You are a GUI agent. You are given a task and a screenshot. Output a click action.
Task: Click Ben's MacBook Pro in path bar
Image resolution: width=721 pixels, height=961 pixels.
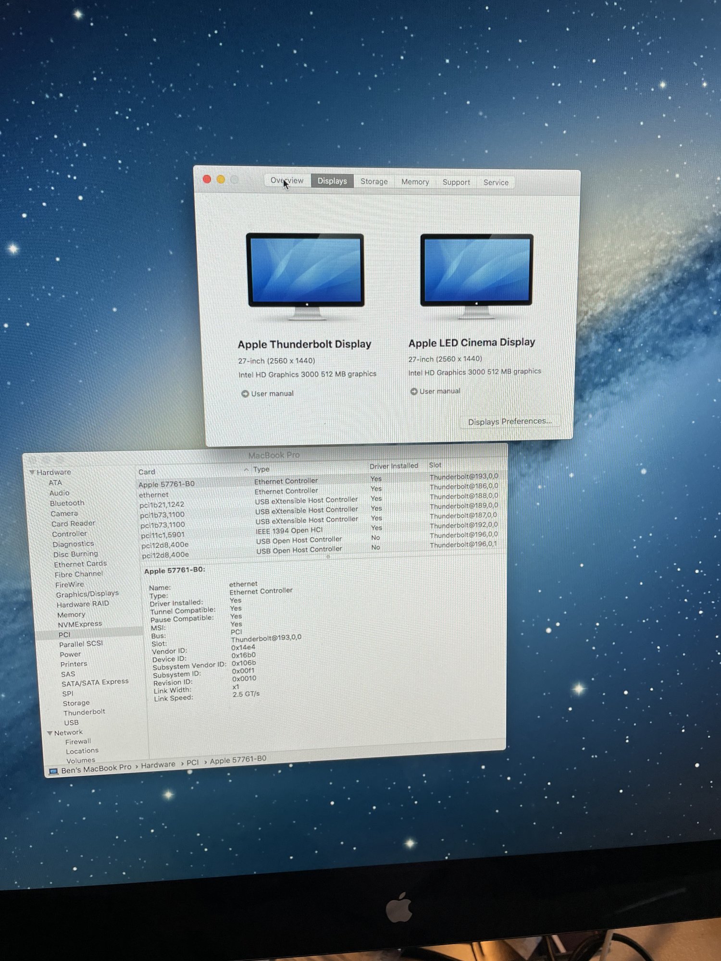[96, 768]
